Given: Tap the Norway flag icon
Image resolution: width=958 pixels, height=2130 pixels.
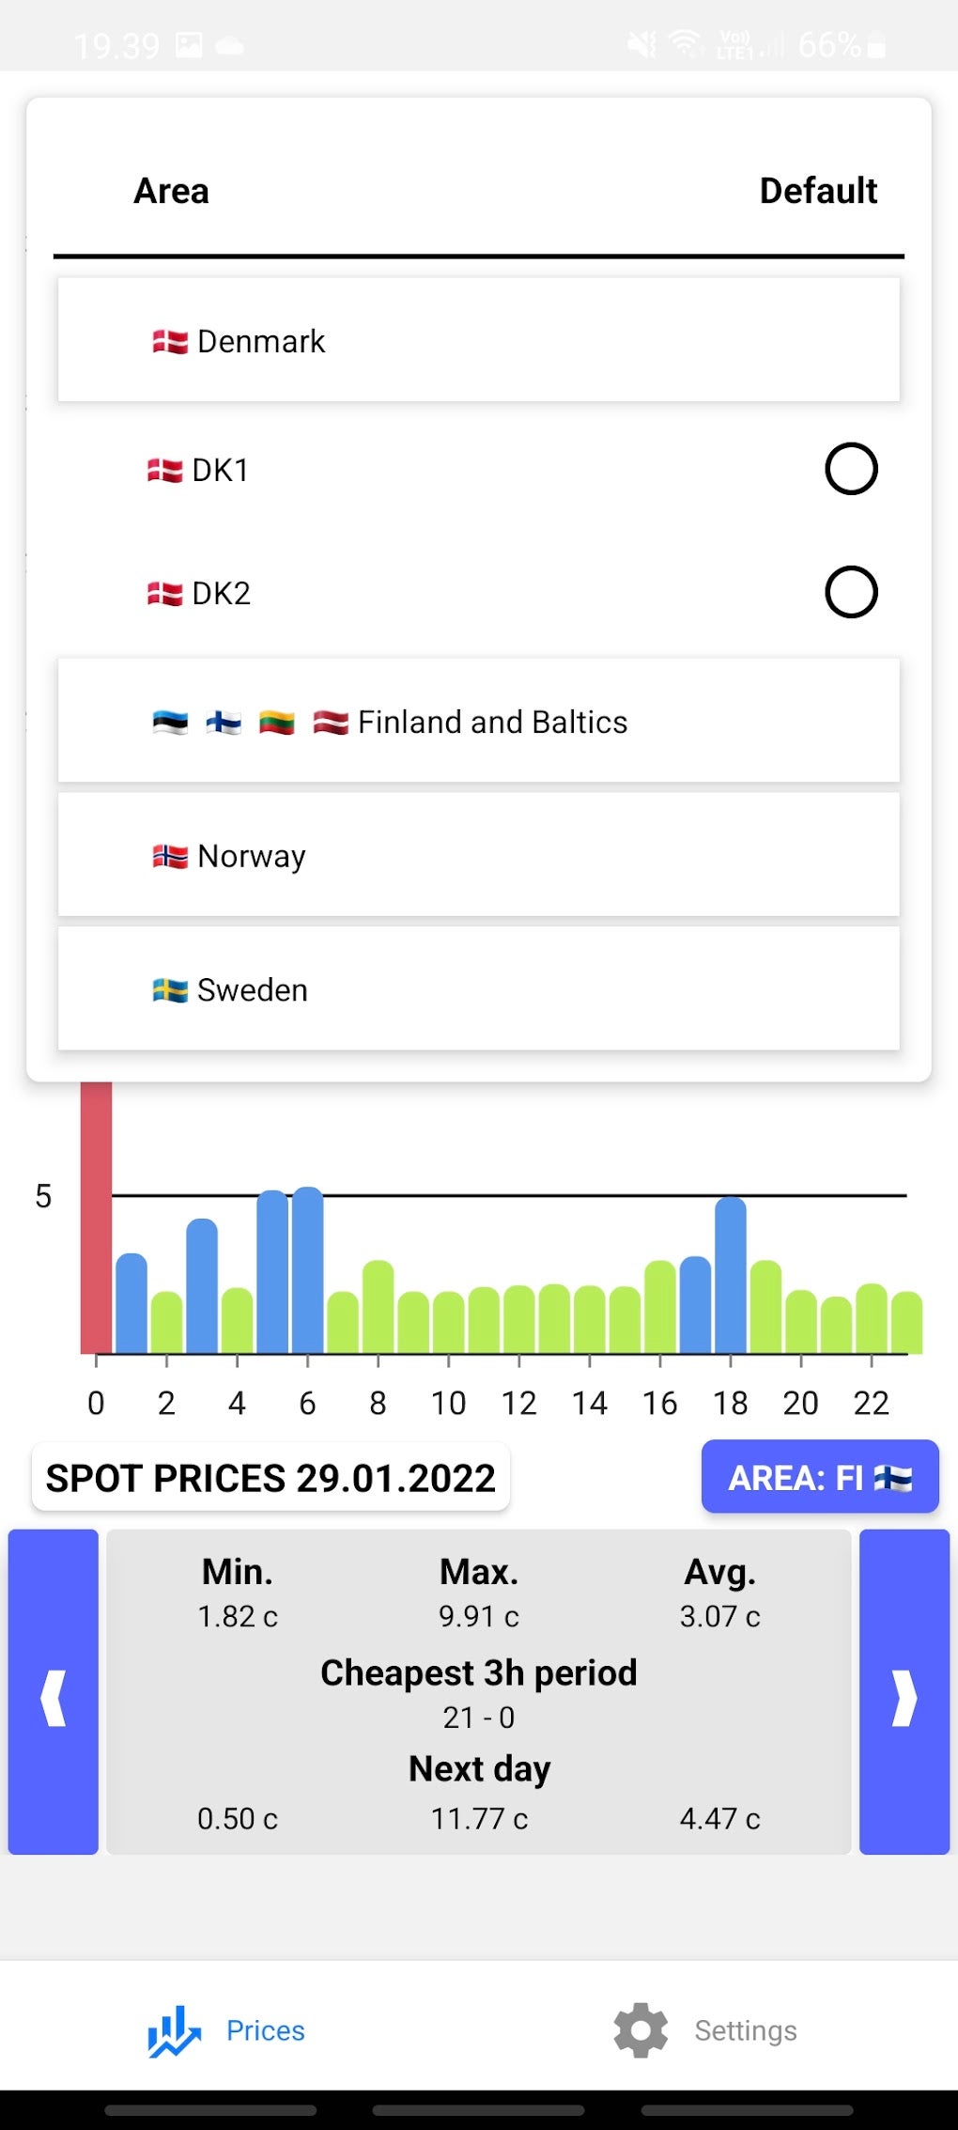Looking at the screenshot, I should pyautogui.click(x=170, y=856).
